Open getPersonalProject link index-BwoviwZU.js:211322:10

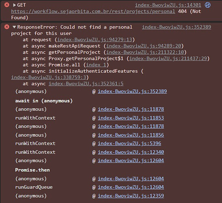pyautogui.click(x=145, y=52)
